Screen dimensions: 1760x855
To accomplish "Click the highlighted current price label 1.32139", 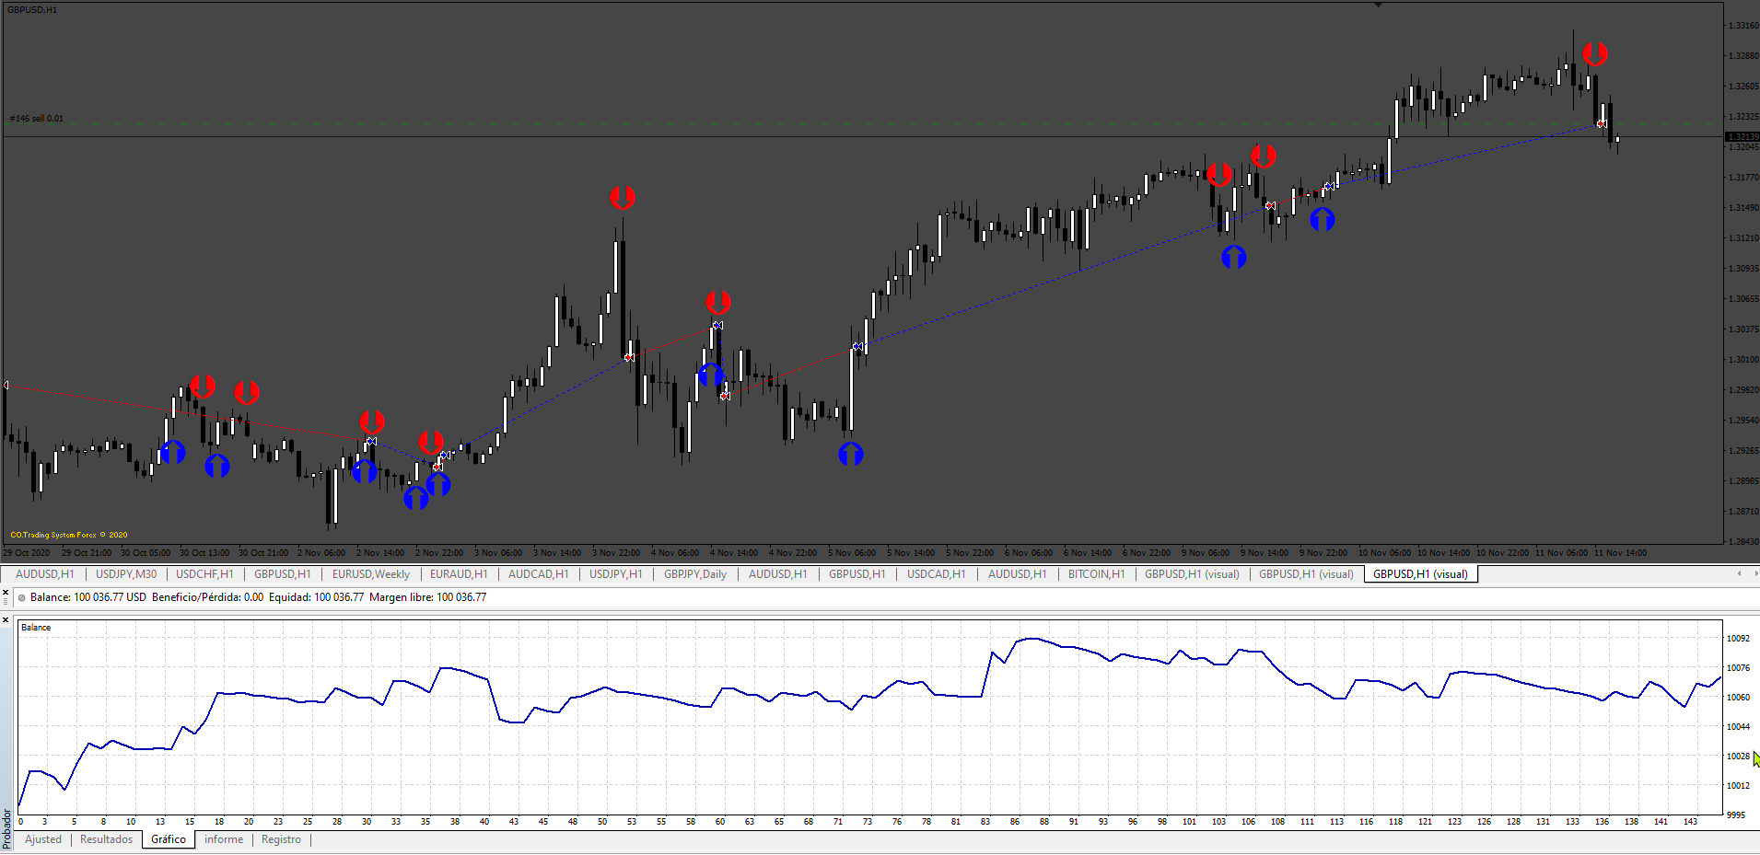I will click(1742, 137).
